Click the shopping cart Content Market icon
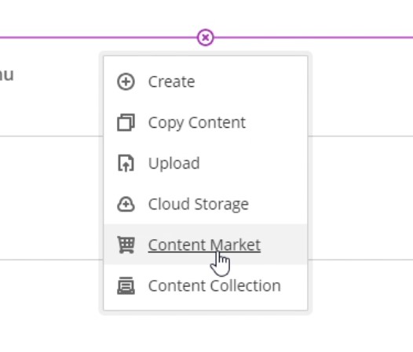 126,245
